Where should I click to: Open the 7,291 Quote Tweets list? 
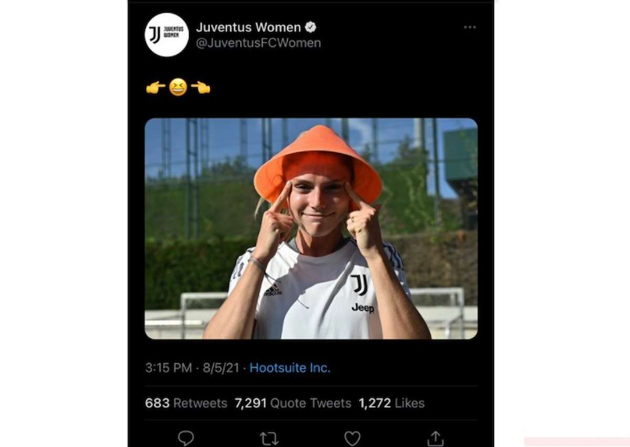tap(292, 403)
